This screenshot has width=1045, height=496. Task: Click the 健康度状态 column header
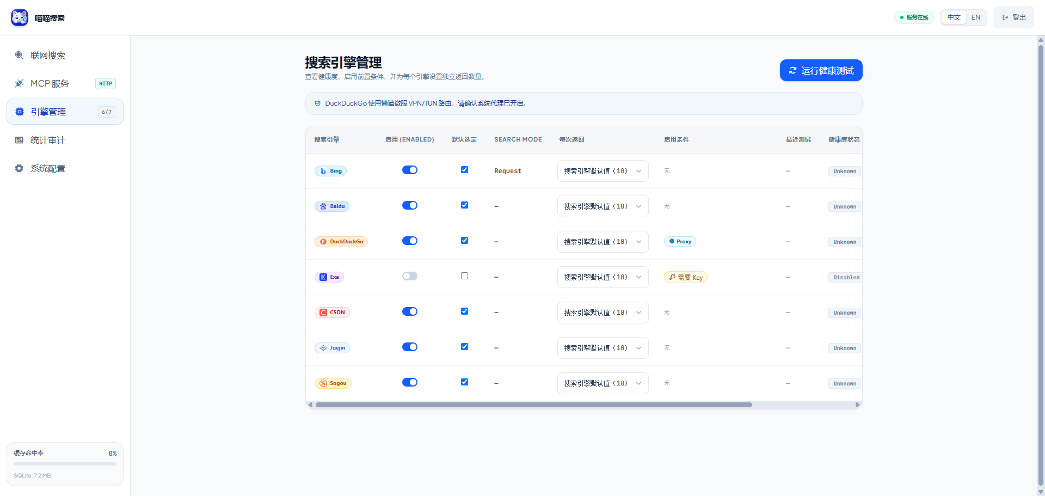[844, 139]
